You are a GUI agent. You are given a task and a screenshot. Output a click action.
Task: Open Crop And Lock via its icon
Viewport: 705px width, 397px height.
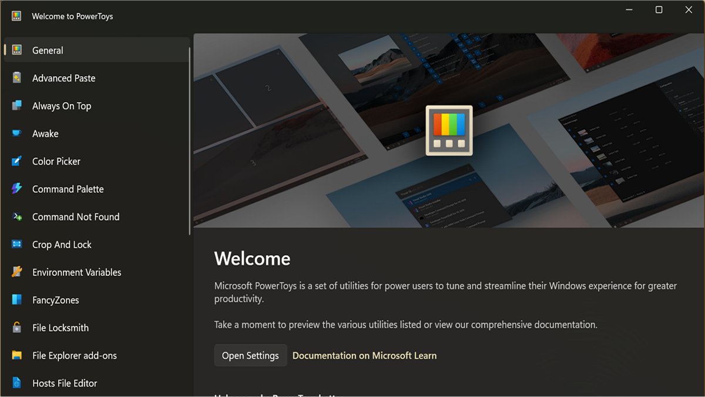[18, 244]
